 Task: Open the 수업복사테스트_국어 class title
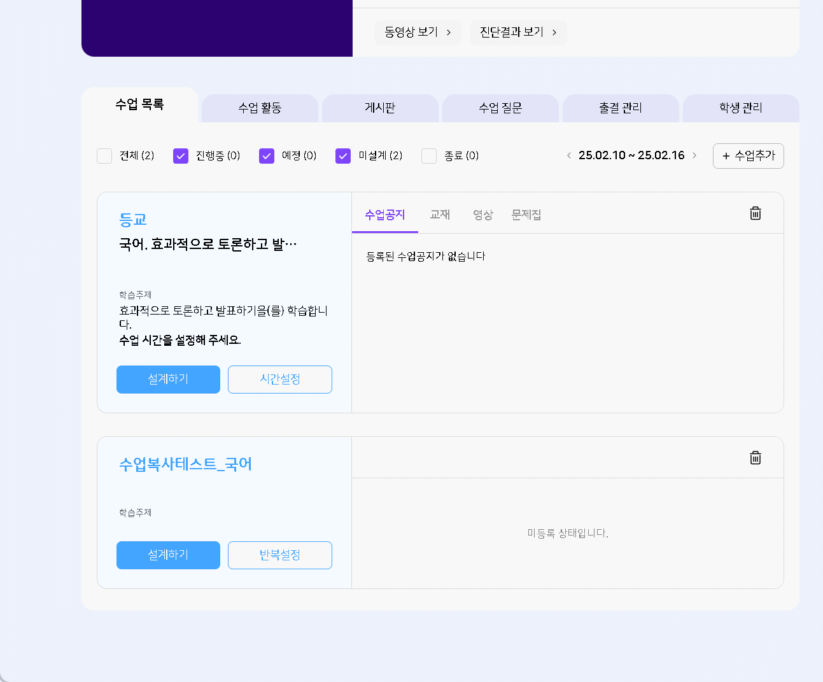point(185,464)
